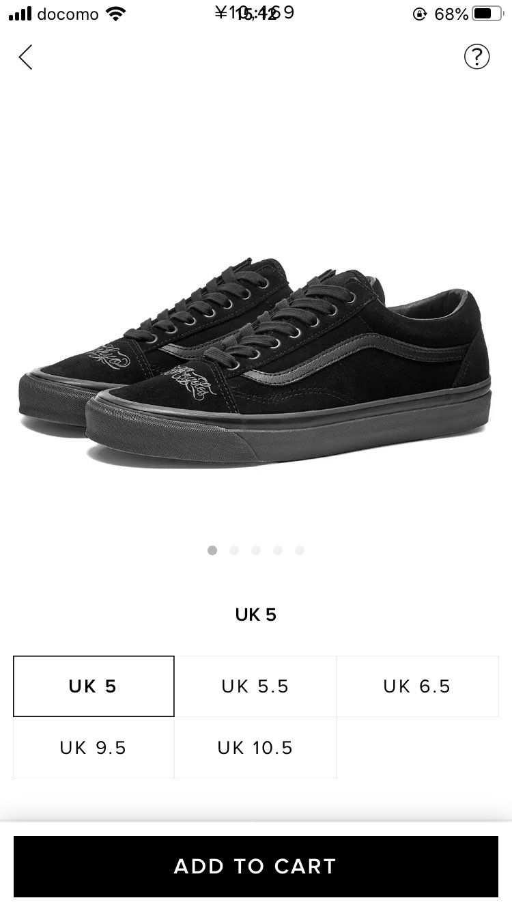Screen dimensions: 512x911
Task: Tap the 68% battery percentage text
Action: click(x=451, y=14)
